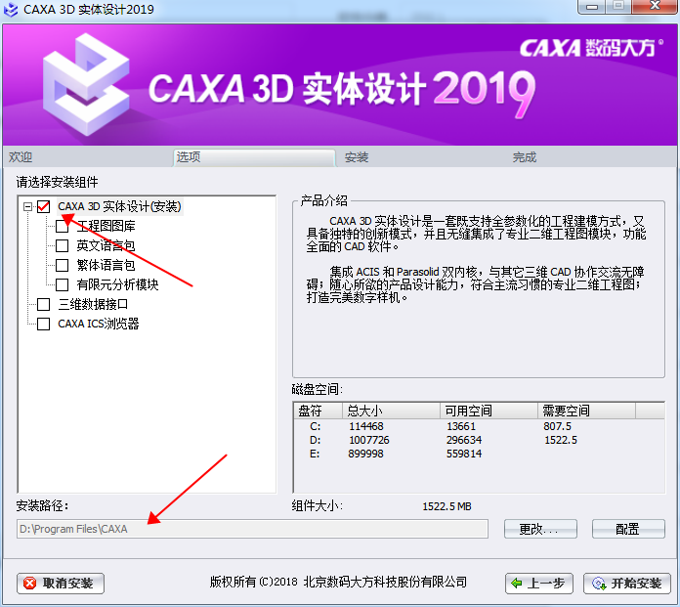Click the CAXA app icon in title bar

click(11, 10)
